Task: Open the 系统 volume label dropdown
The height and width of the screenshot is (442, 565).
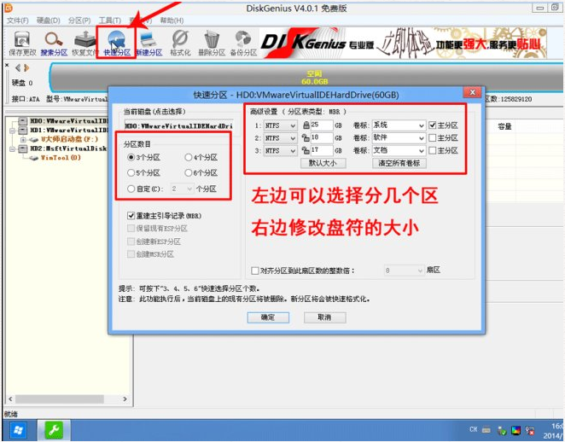Action: [x=422, y=125]
